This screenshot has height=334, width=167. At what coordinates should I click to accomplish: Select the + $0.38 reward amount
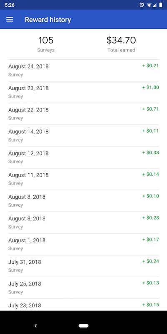pos(151,152)
